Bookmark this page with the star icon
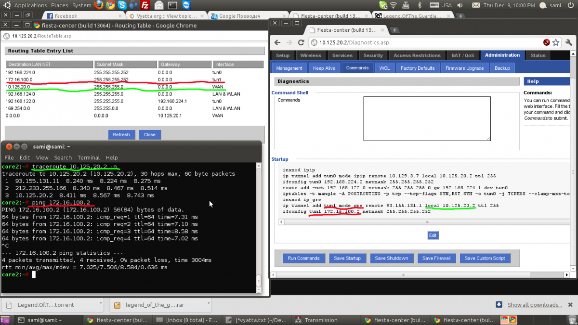The height and width of the screenshot is (325, 578). (x=555, y=43)
